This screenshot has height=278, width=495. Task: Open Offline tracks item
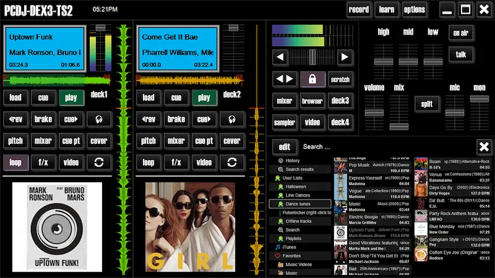point(298,221)
